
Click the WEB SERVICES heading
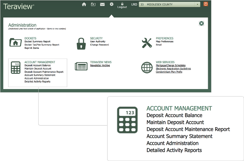[165, 62]
